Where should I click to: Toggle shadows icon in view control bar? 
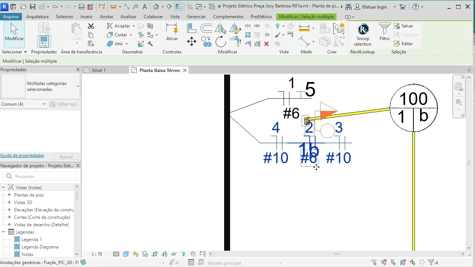click(145, 254)
